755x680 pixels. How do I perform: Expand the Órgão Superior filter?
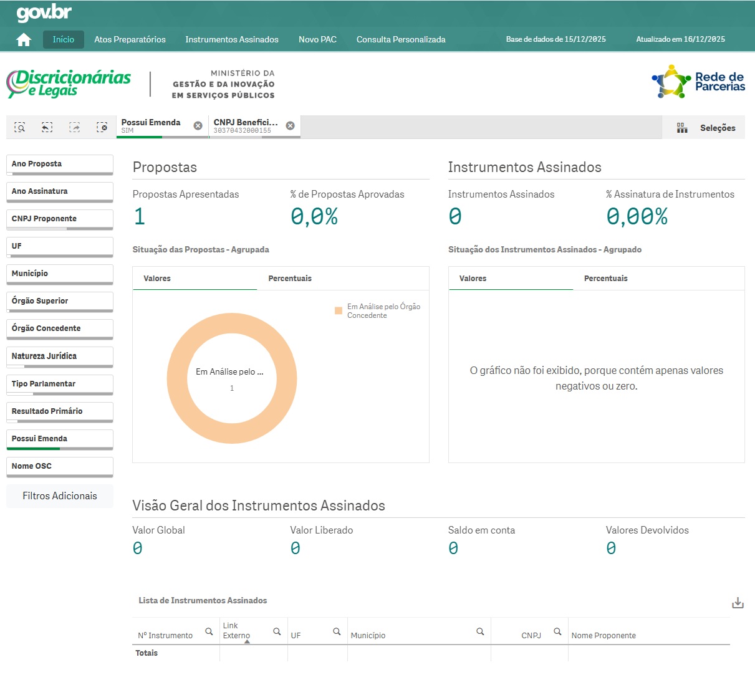60,301
